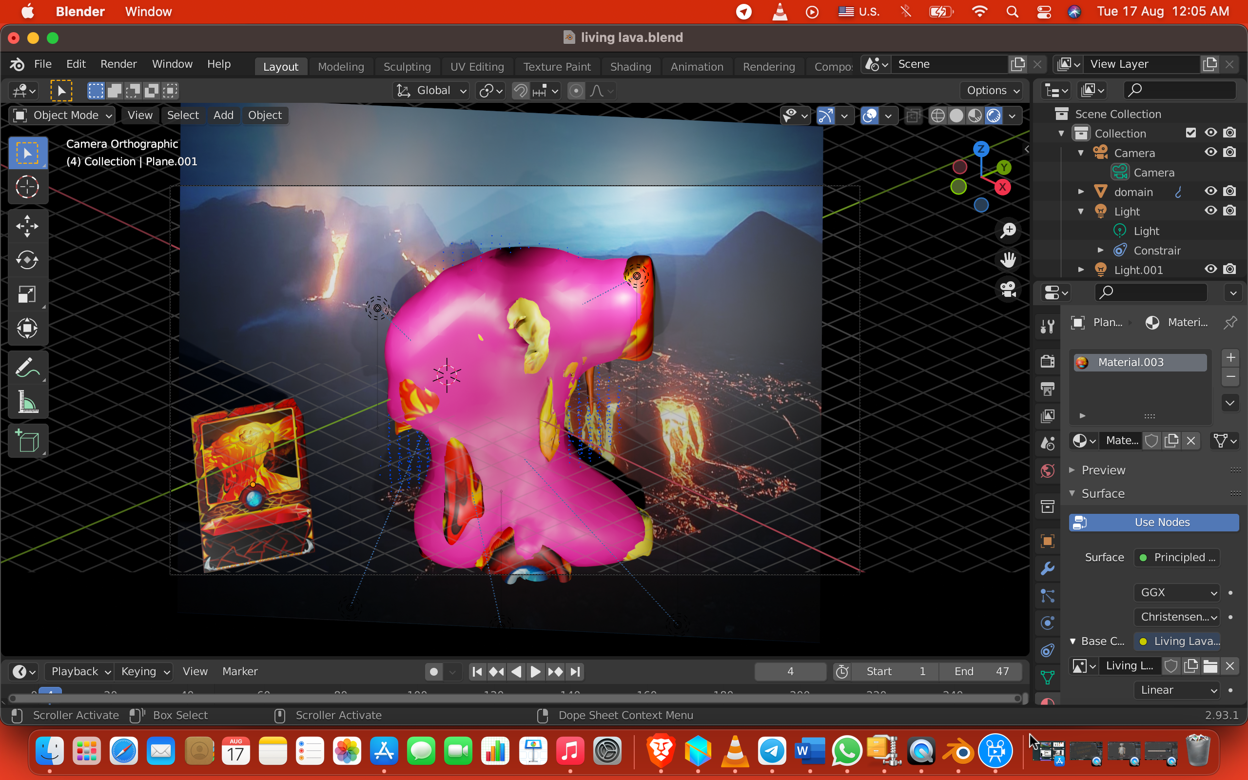Select the Annotate tool
Viewport: 1248px width, 780px height.
[27, 367]
